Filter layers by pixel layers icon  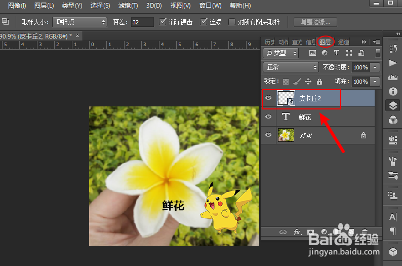(x=312, y=53)
